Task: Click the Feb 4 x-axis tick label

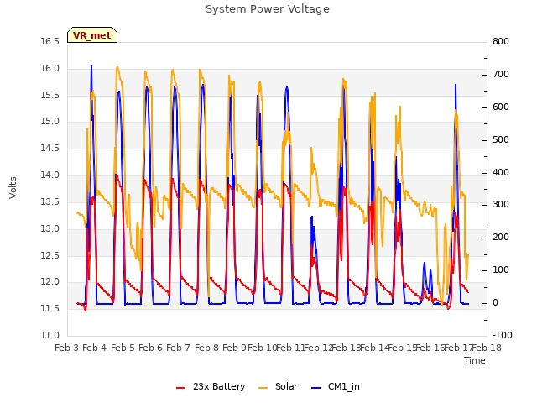Action: tap(95, 348)
